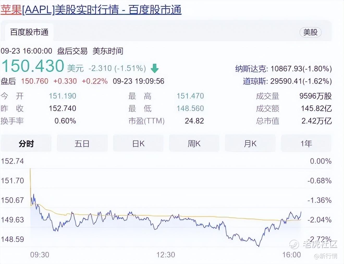Click the 148.59 price axis label
The height and width of the screenshot is (264, 344).
(x=12, y=239)
